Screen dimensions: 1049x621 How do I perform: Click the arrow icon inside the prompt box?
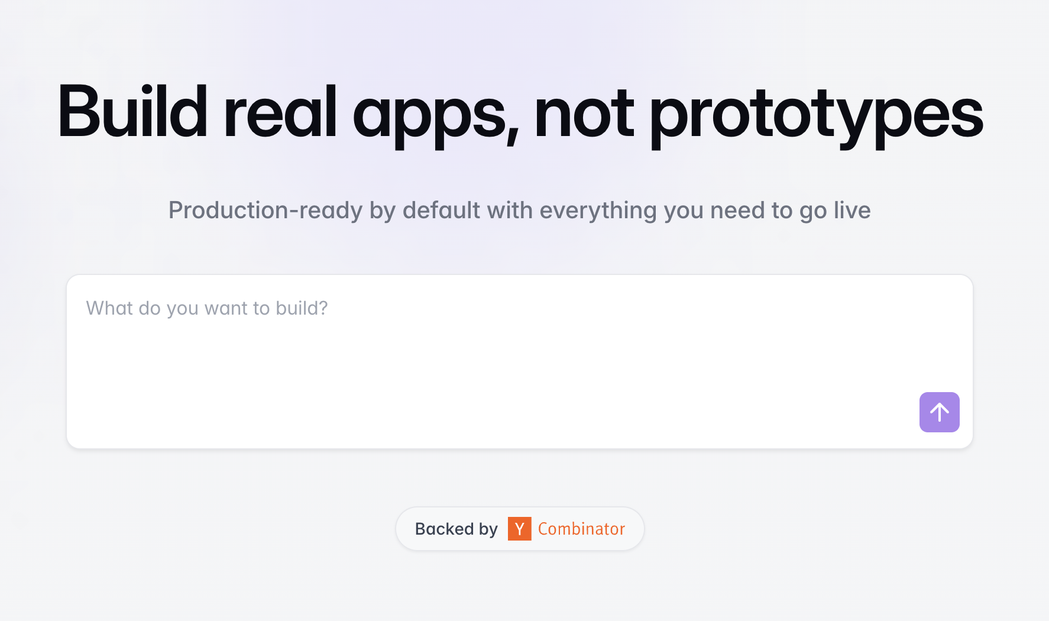[939, 412]
